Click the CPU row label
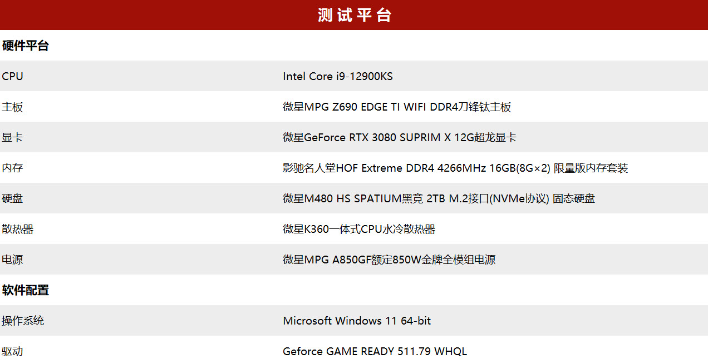708x364 pixels. tap(13, 76)
